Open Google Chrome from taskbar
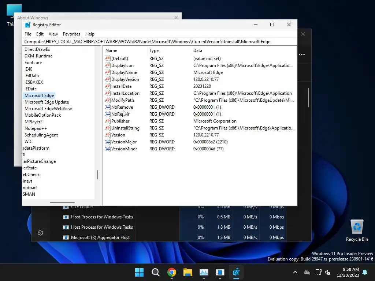 click(172, 272)
